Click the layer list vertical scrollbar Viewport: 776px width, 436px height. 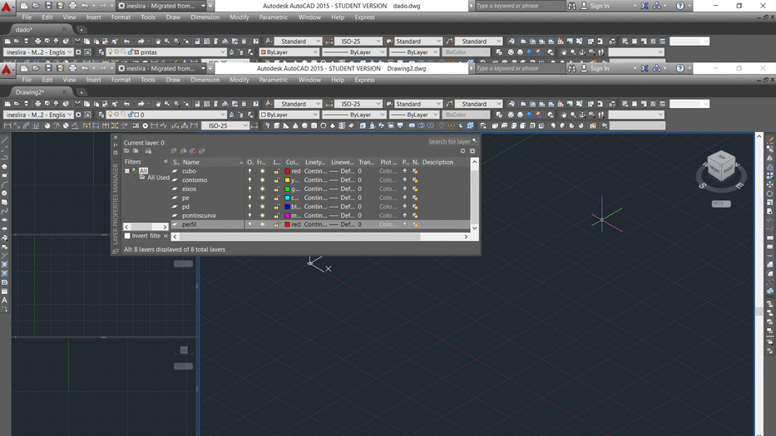475,195
